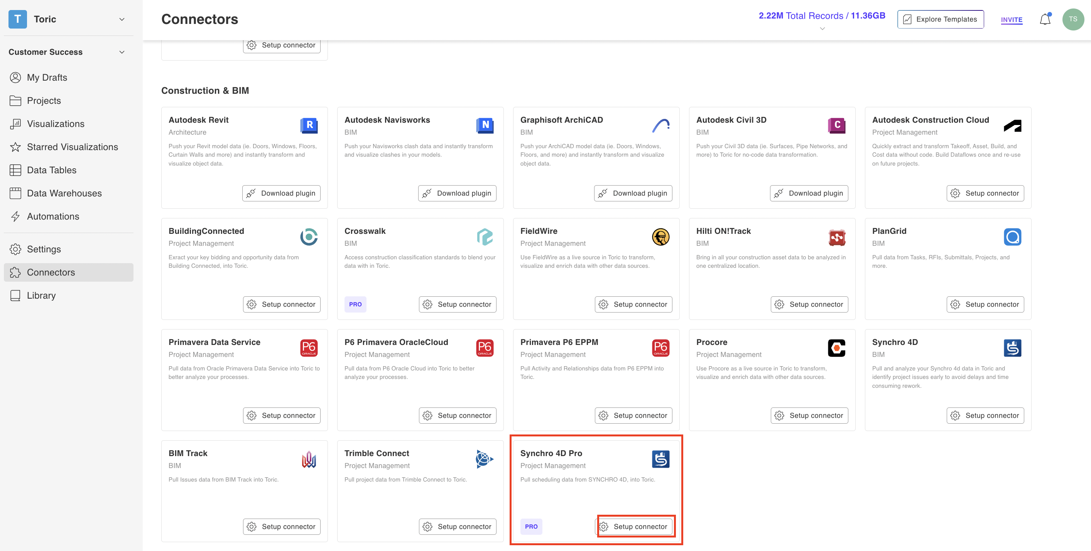This screenshot has height=551, width=1091.
Task: Expand the Total Records usage chevron
Action: [822, 29]
